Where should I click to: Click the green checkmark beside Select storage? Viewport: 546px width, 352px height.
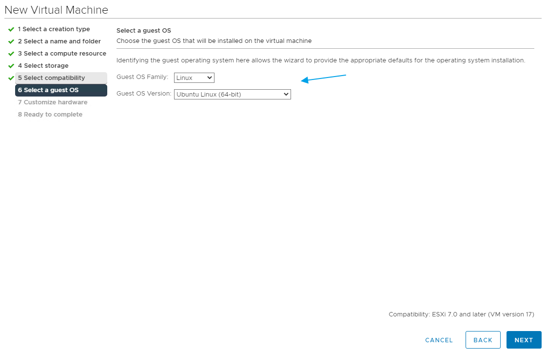tap(11, 66)
